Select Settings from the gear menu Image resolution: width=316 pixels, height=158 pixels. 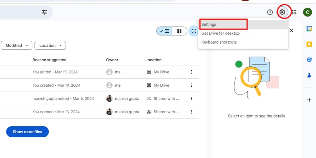[209, 24]
